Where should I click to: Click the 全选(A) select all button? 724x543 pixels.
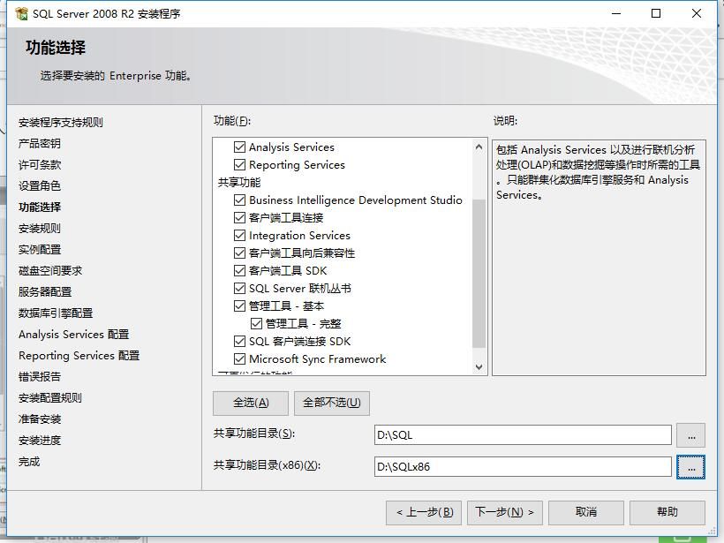click(x=251, y=403)
